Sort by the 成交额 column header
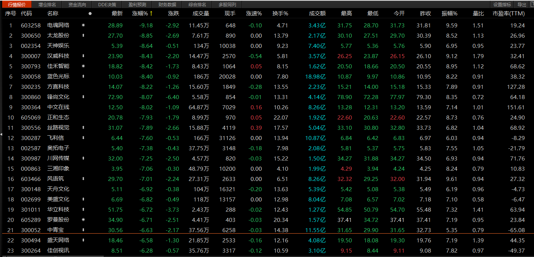Viewport: 534px width, 257px height. (318, 14)
